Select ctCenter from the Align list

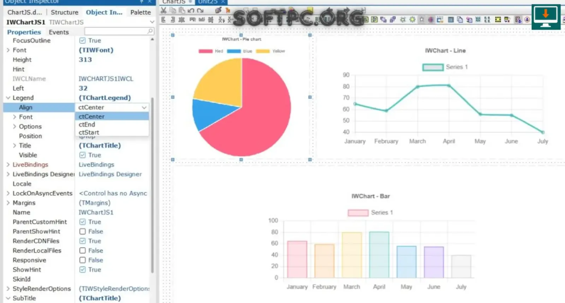tap(112, 116)
